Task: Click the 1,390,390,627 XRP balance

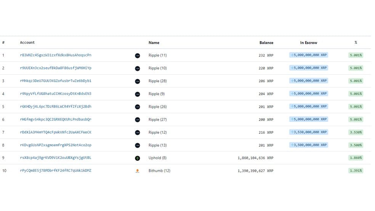Action: [x=255, y=171]
